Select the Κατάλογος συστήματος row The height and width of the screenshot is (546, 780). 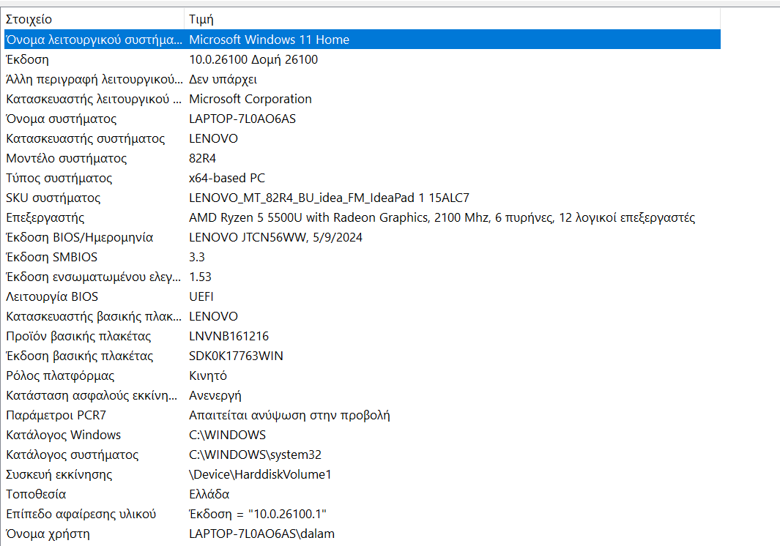362,455
